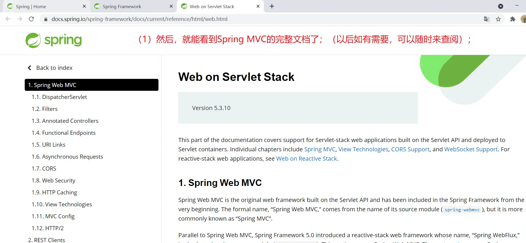
Task: Open the extensions puzzle icon
Action: [x=513, y=19]
